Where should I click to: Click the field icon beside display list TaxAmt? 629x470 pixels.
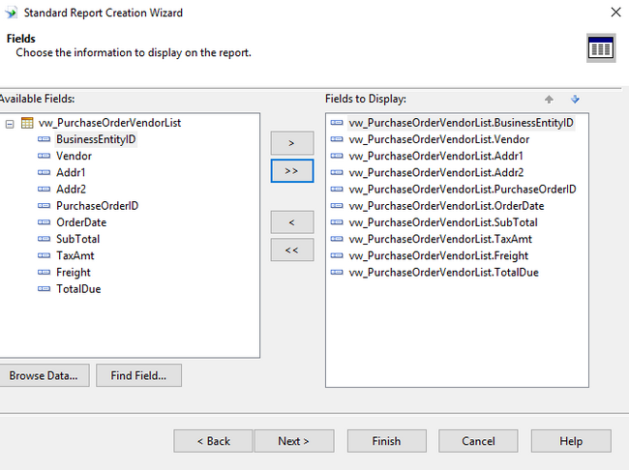pos(337,239)
